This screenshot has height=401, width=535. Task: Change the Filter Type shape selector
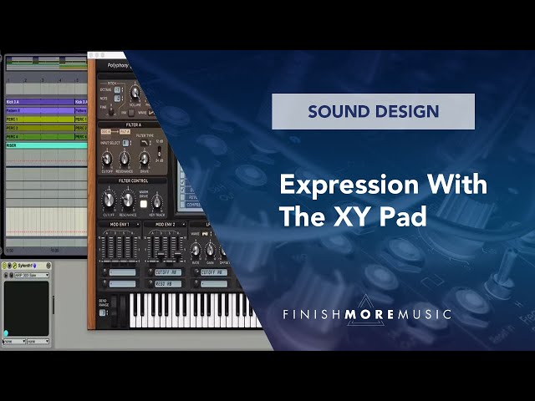tap(145, 143)
